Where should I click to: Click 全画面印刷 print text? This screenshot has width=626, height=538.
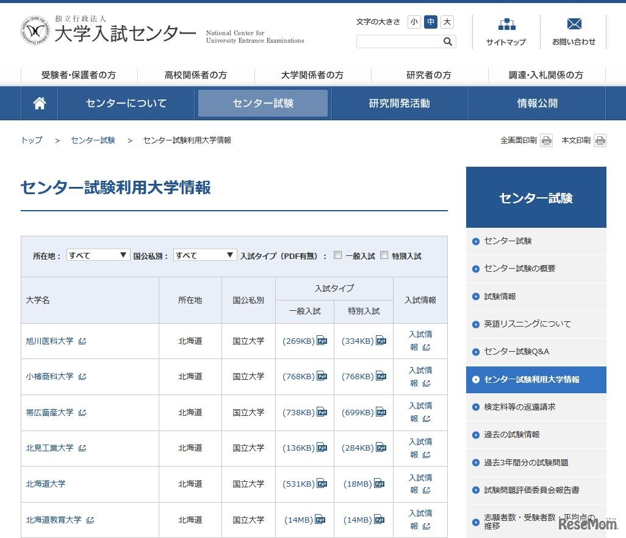[518, 140]
